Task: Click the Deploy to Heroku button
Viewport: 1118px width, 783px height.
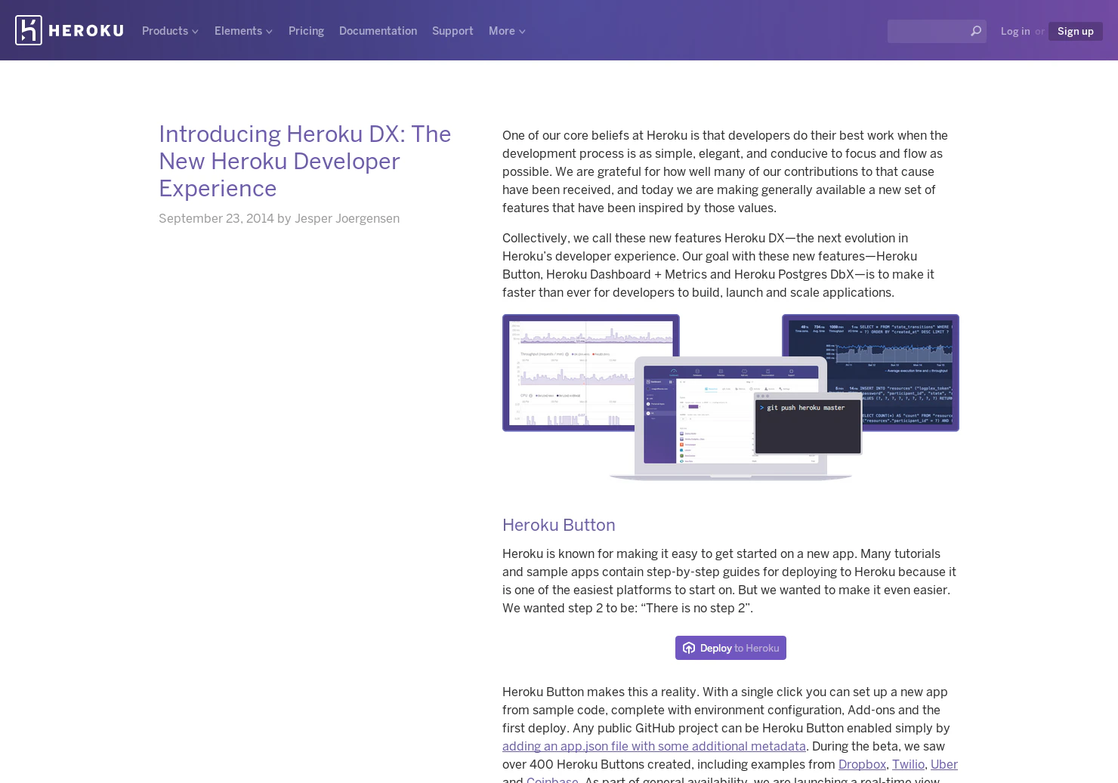Action: click(x=730, y=648)
